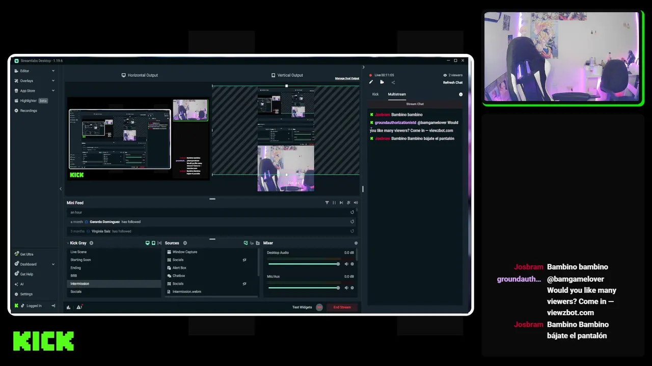Expand the Overlays chevron

click(53, 81)
